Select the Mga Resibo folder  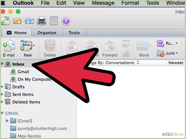click(26, 136)
